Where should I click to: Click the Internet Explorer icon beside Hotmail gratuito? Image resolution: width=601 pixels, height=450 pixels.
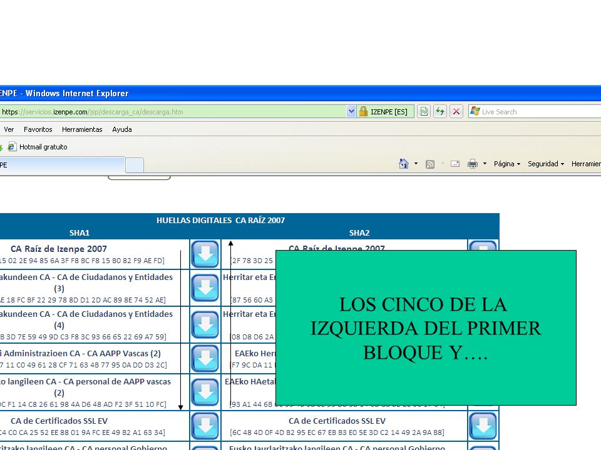12,146
